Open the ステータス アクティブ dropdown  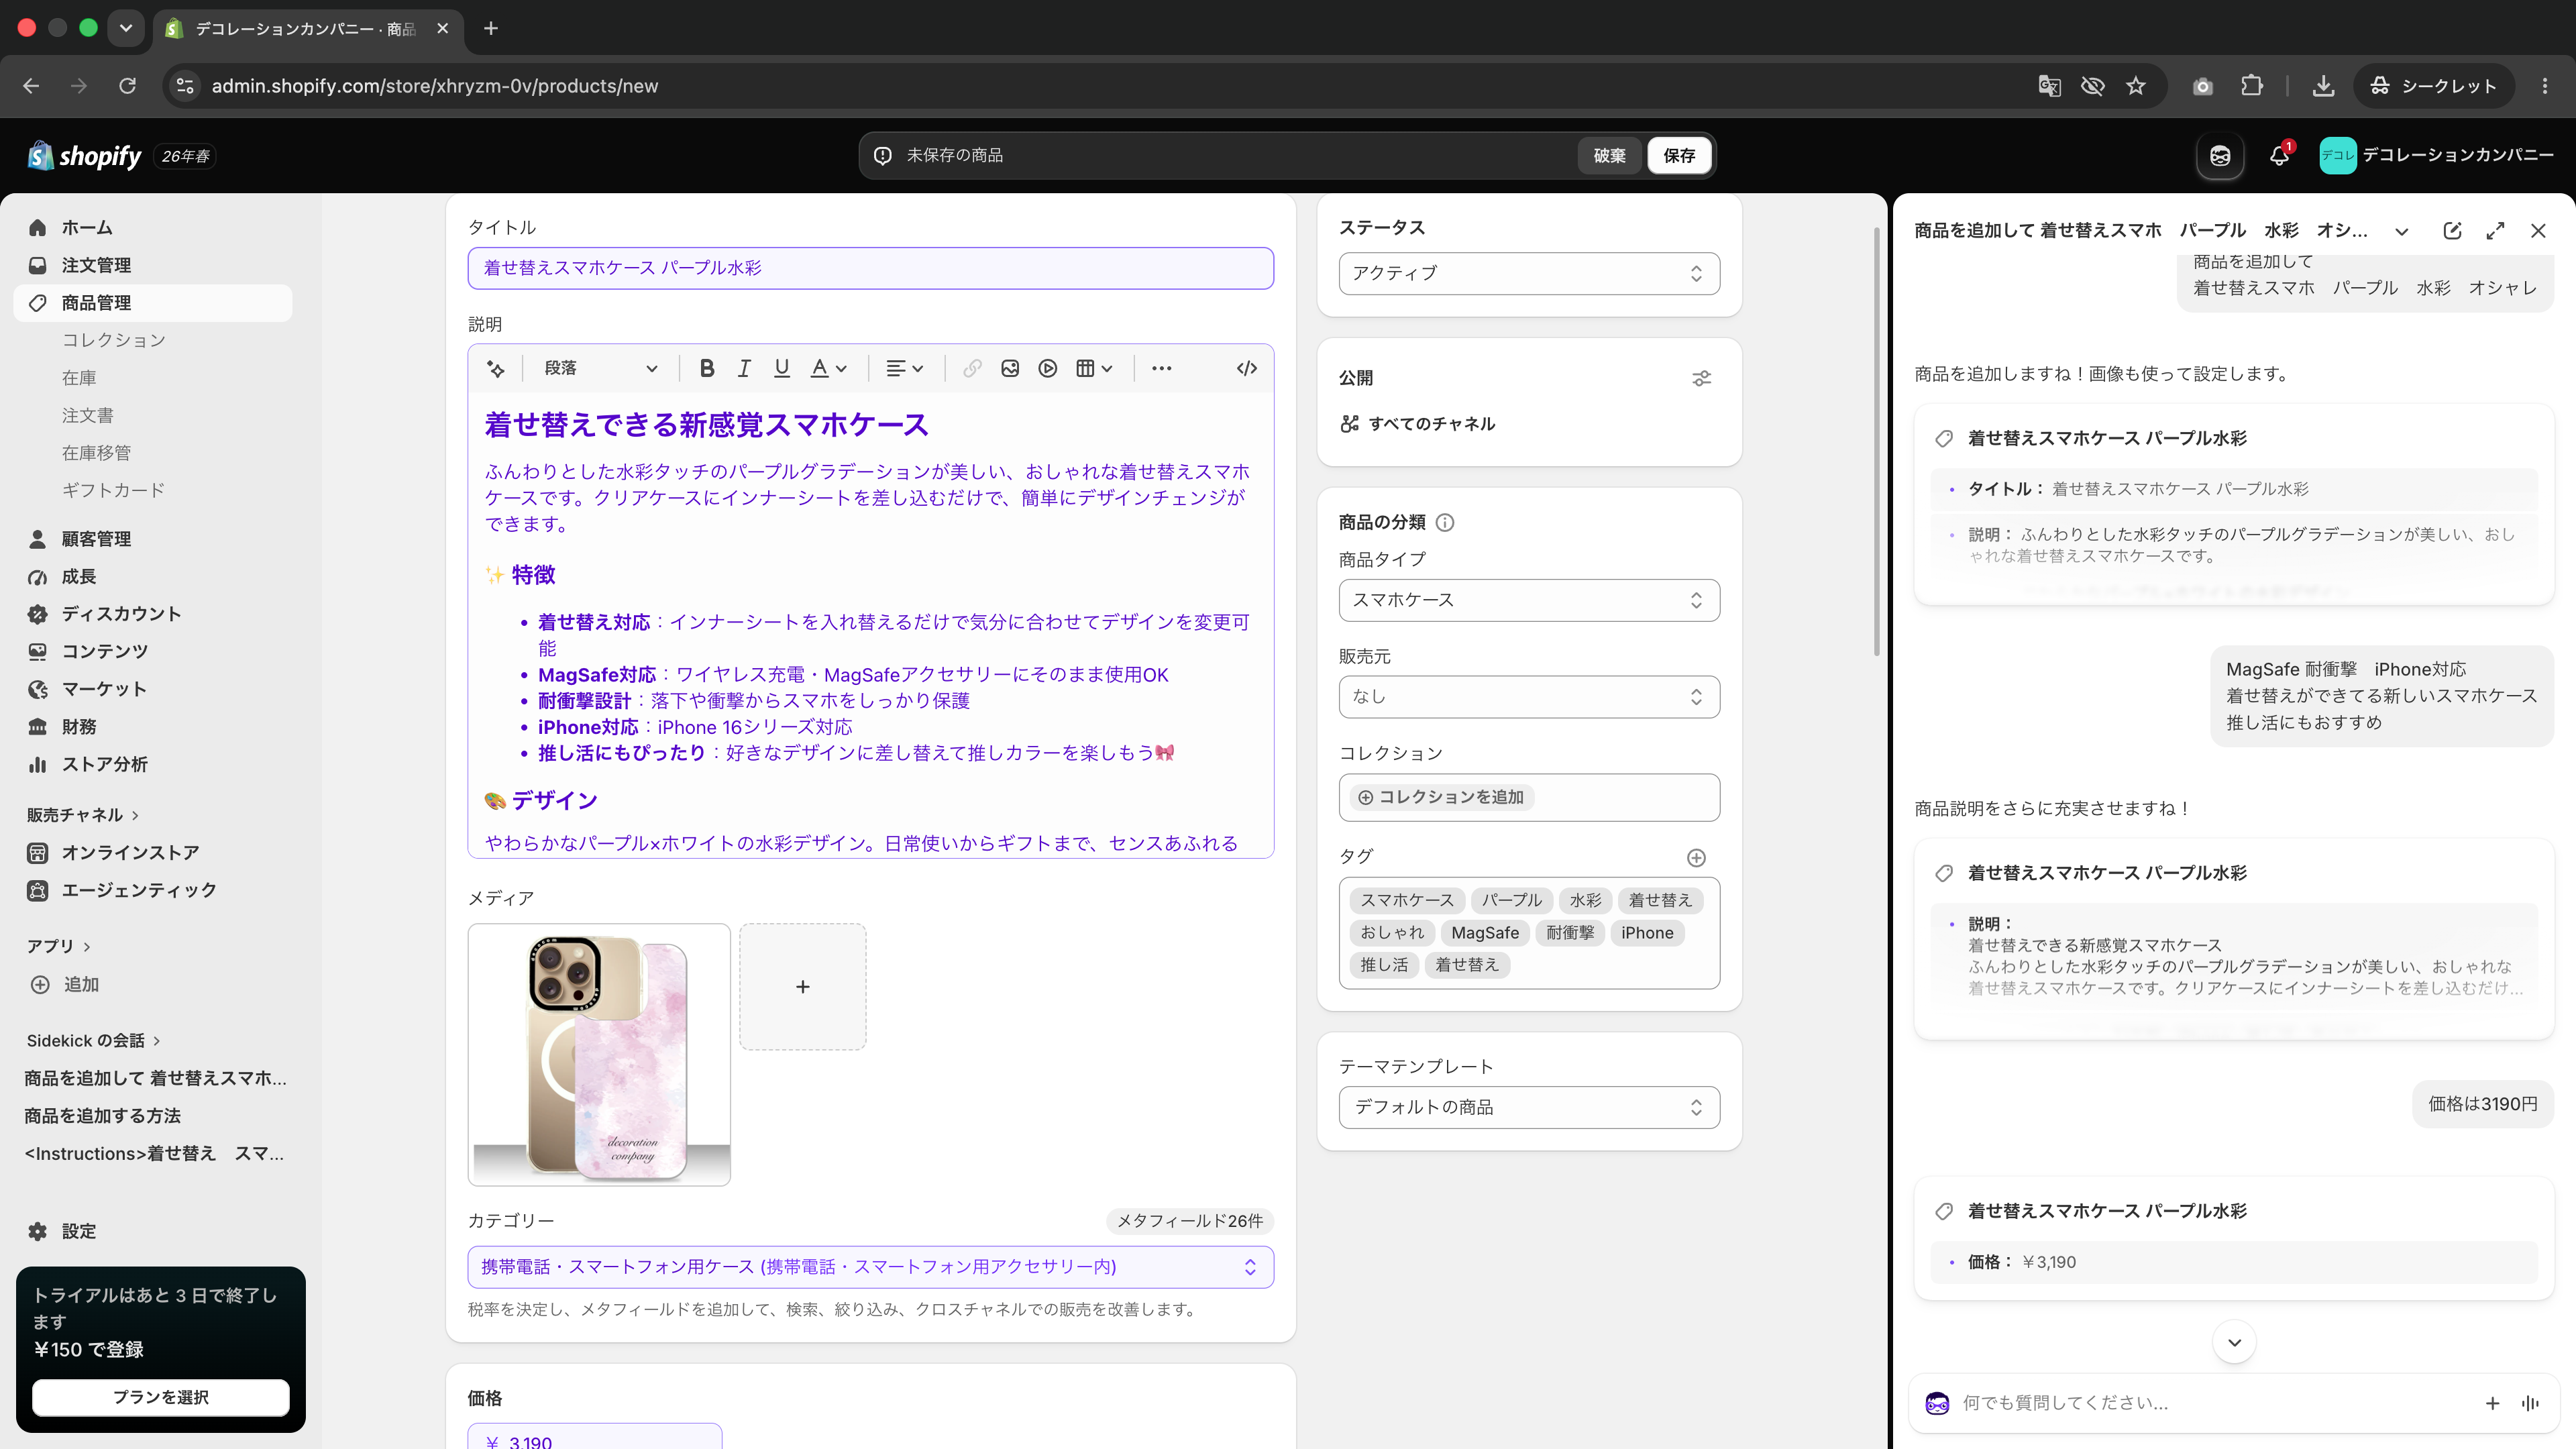tap(1529, 273)
